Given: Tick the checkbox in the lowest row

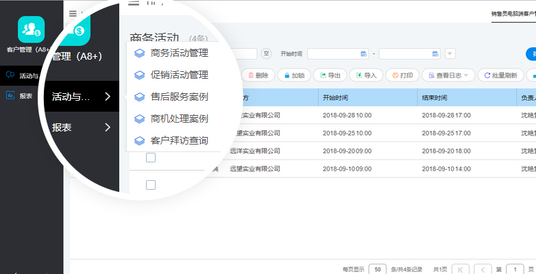Looking at the screenshot, I should (151, 184).
